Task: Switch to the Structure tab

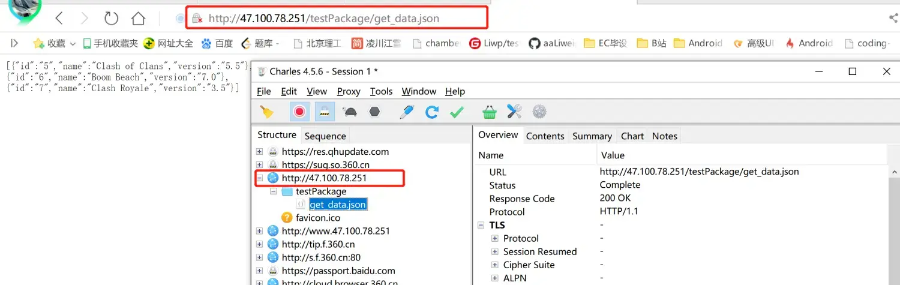Action: (277, 135)
